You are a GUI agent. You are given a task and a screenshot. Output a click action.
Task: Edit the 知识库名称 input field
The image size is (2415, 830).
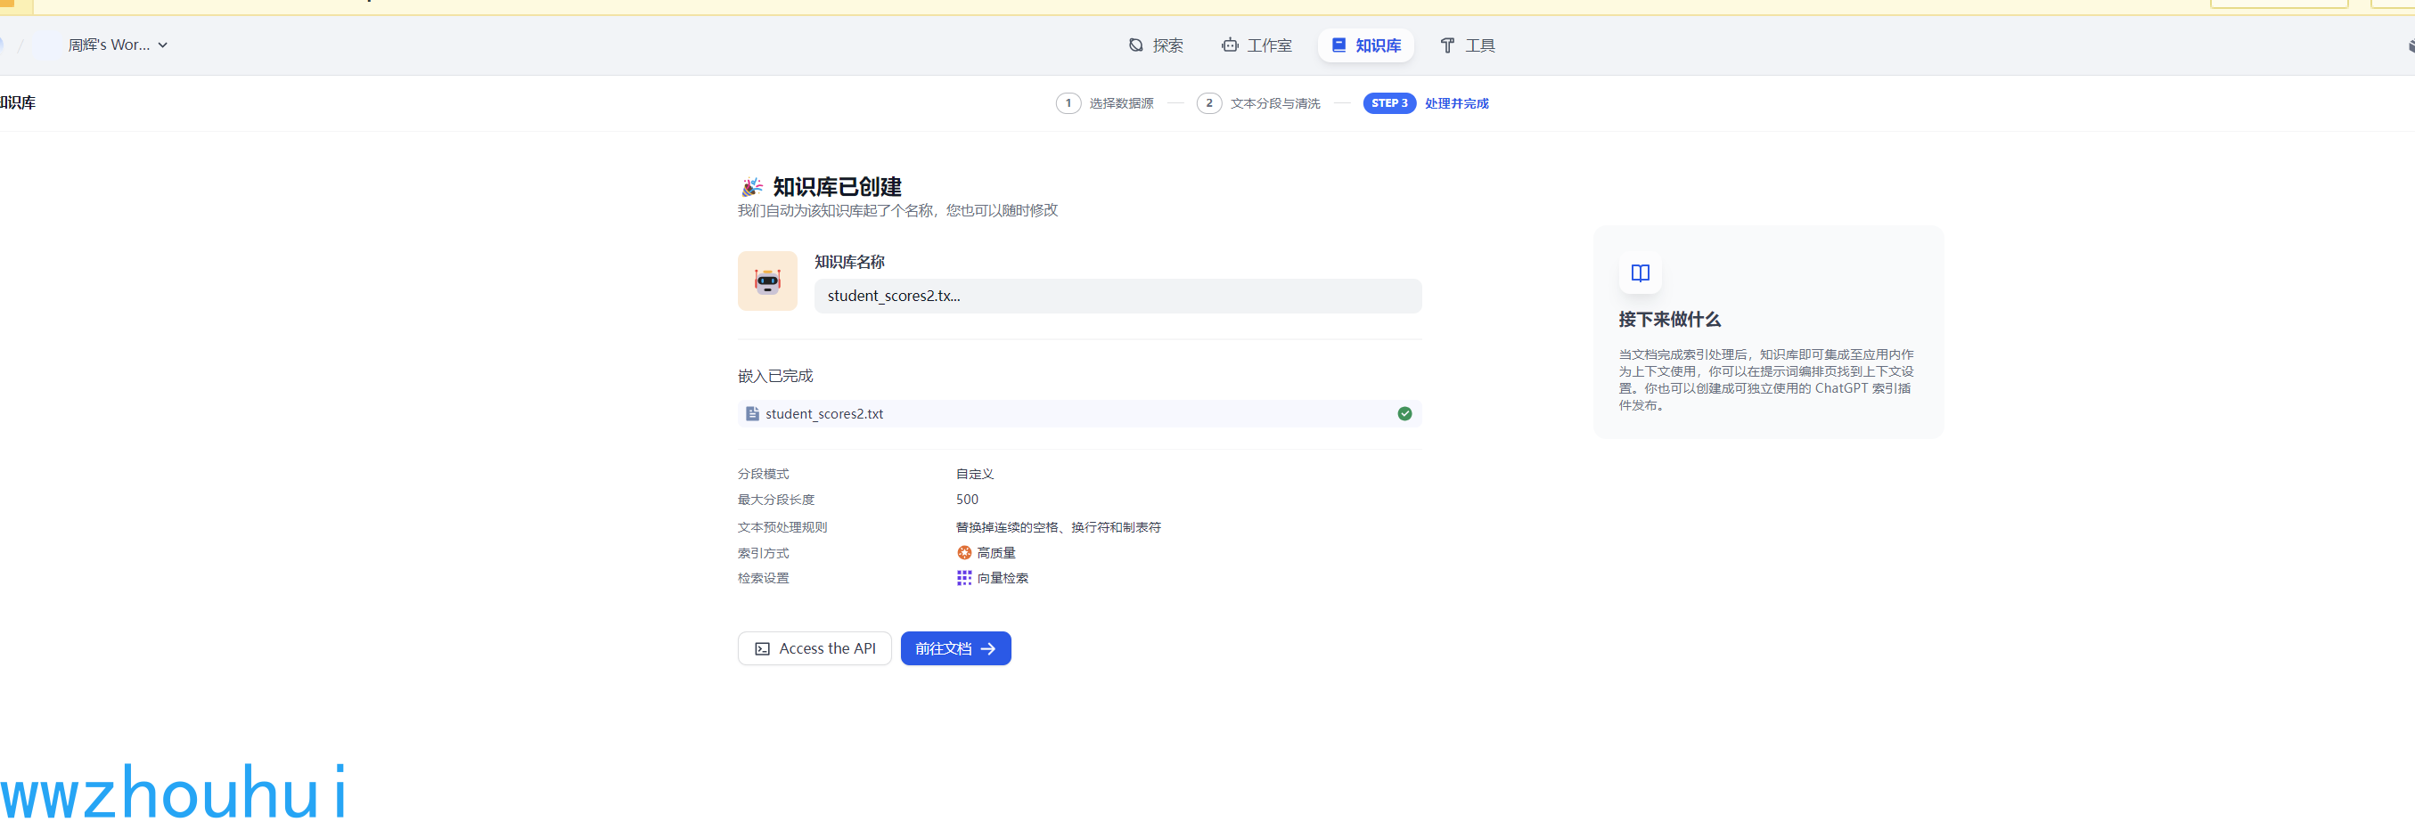pos(1117,296)
